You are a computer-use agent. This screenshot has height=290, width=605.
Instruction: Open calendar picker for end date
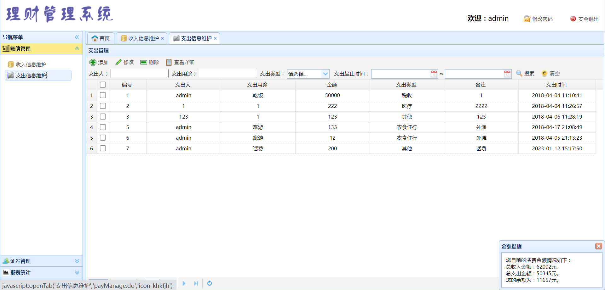[507, 74]
